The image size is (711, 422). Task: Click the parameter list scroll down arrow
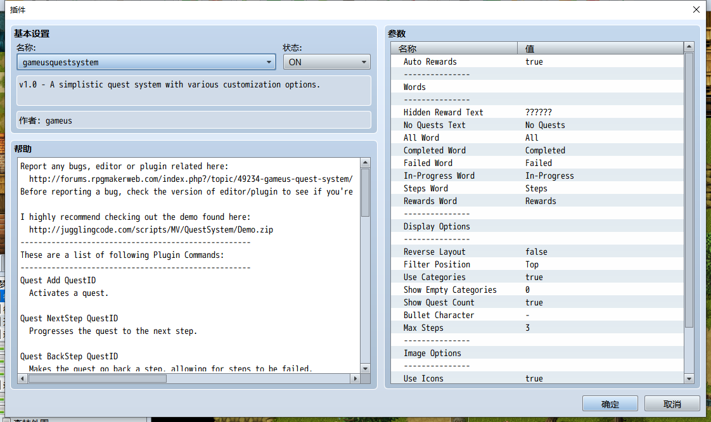[689, 378]
